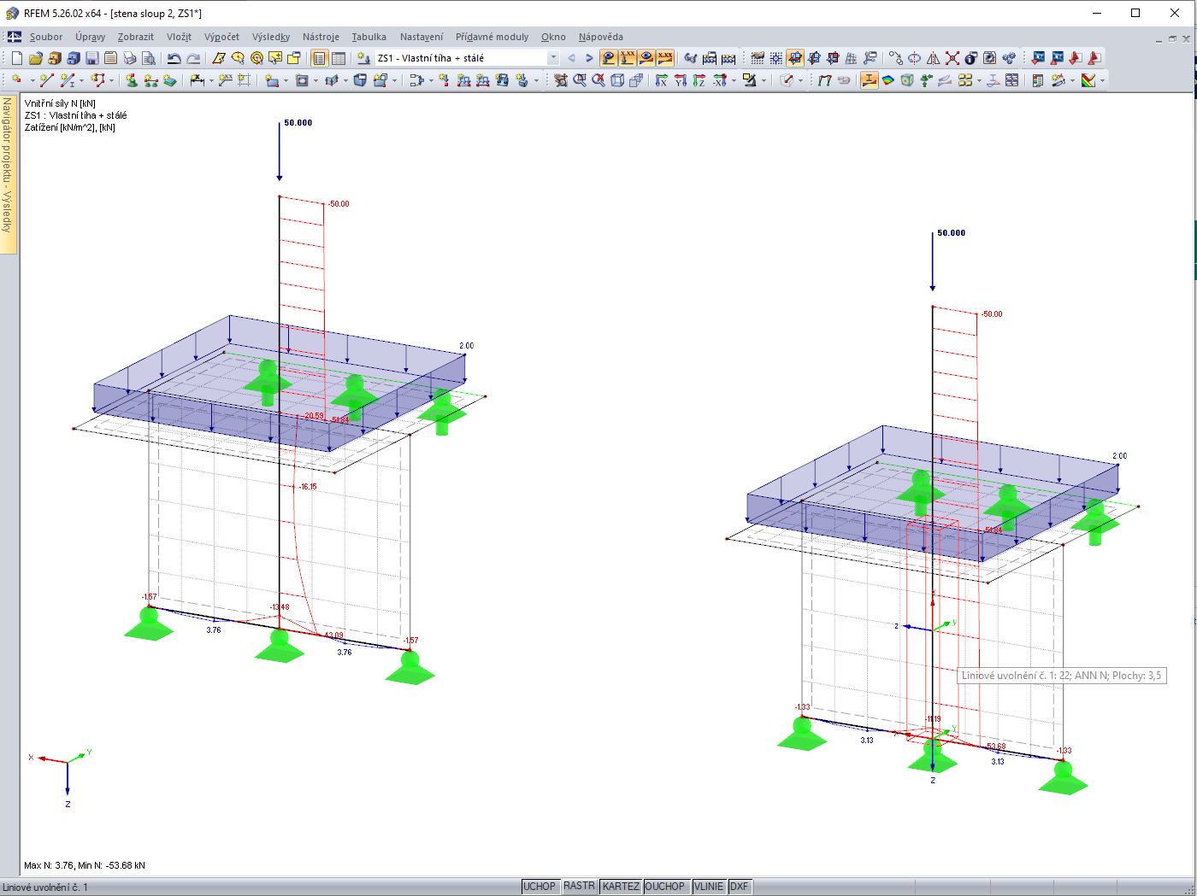Viewport: 1197px width, 896px height.
Task: Open the Zobrazit menu
Action: coord(136,37)
